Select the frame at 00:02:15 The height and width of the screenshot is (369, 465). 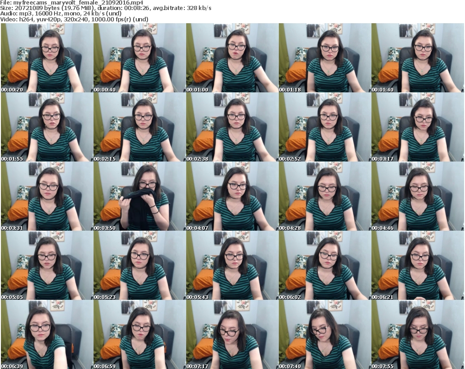[140, 127]
